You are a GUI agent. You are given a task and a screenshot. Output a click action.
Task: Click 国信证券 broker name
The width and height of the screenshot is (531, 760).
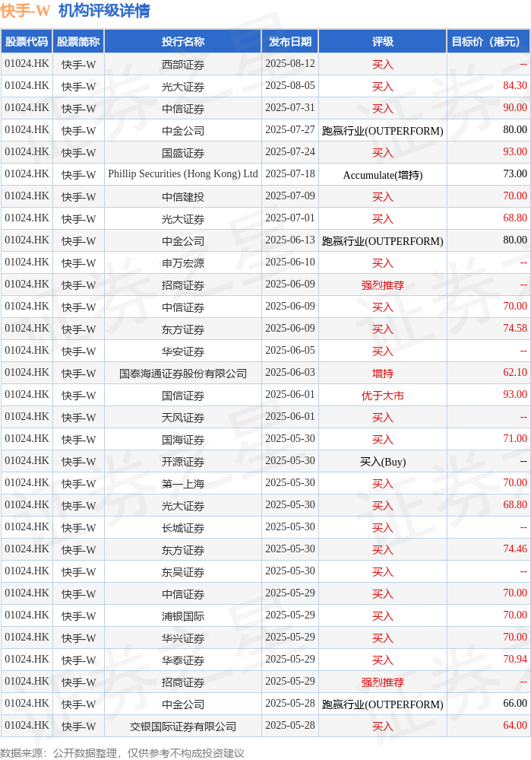[x=183, y=396]
